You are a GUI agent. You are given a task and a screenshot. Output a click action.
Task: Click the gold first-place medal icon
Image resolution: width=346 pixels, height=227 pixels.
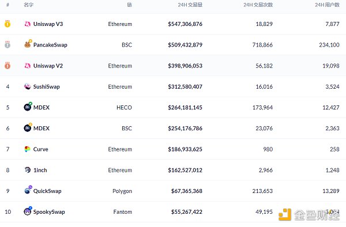pos(7,24)
